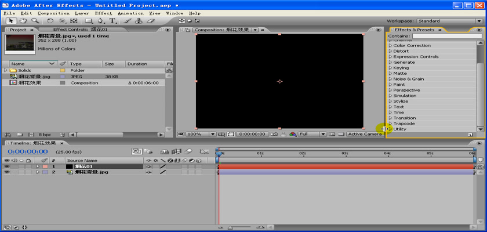Click the binoculars find icon in Project panel
This screenshot has height=232, width=487.
[x=8, y=135]
